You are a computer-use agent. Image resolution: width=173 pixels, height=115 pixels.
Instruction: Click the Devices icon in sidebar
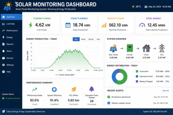tap(3, 58)
